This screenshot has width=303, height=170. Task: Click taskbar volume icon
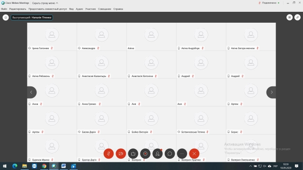point(265,166)
